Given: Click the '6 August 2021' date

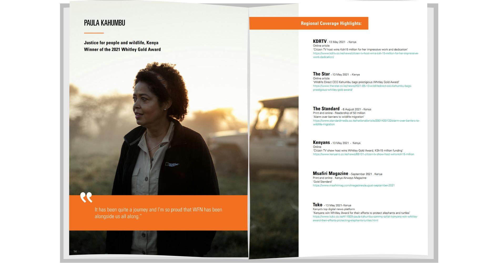Looking at the screenshot, I should tap(352, 109).
